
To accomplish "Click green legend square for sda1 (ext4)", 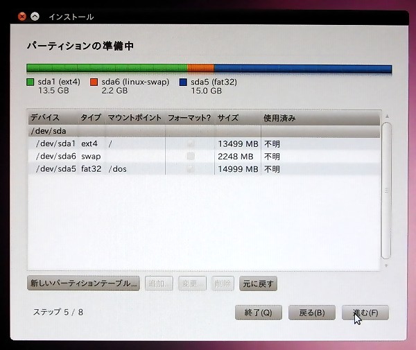I will click(31, 82).
